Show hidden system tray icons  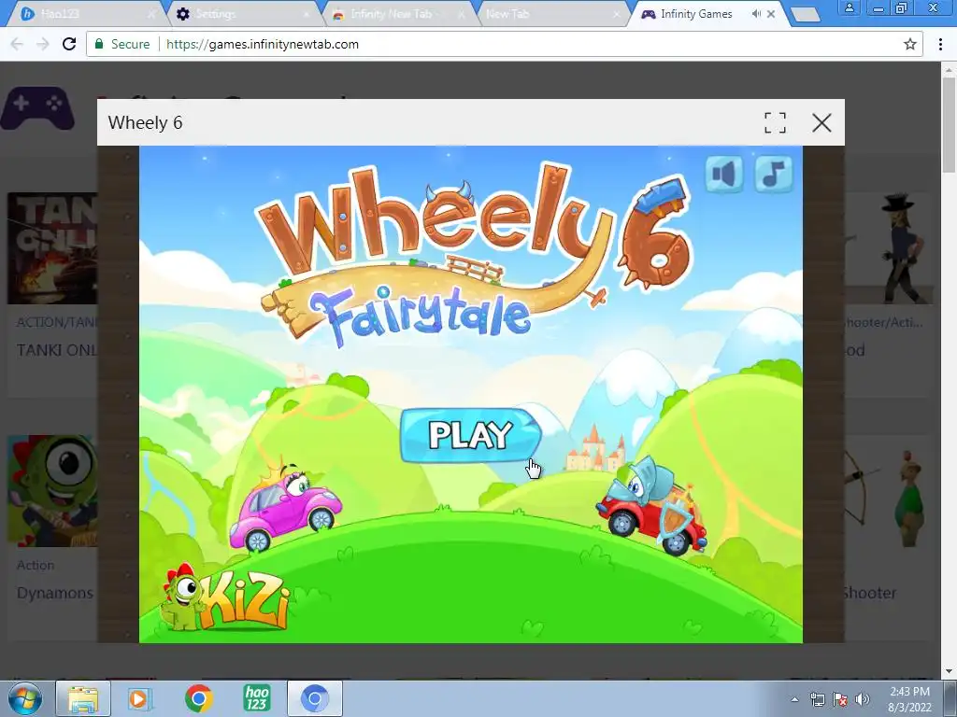(794, 700)
